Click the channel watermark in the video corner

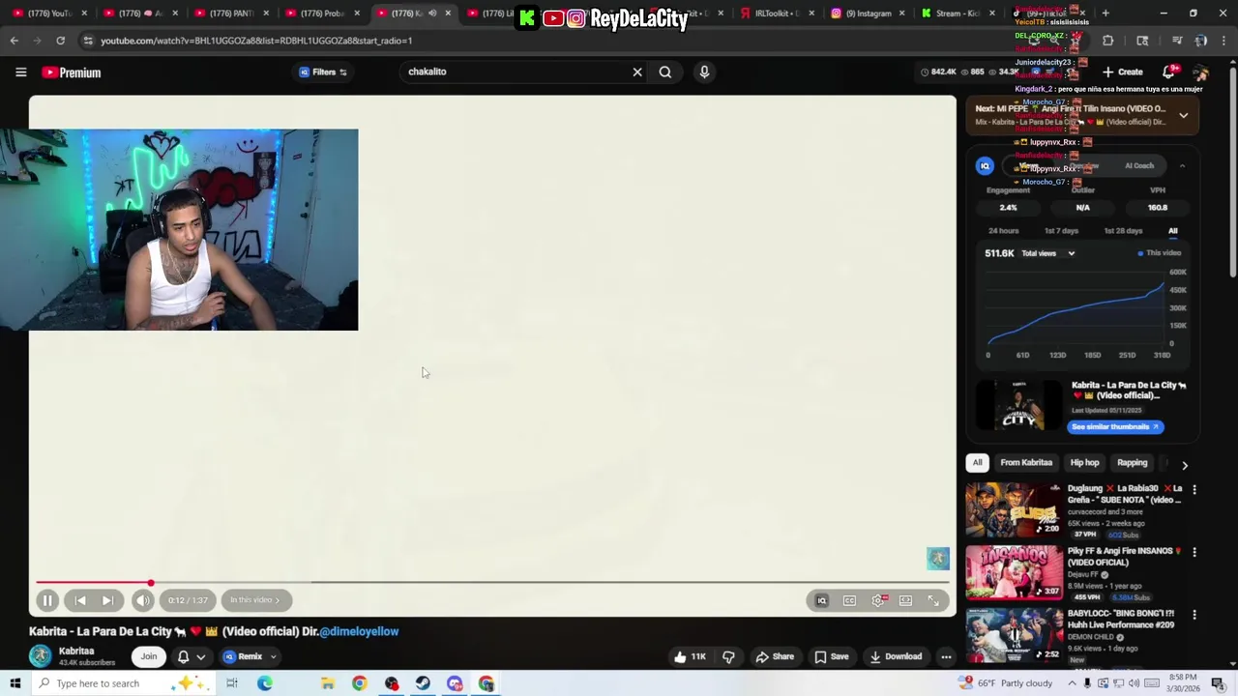pos(938,559)
